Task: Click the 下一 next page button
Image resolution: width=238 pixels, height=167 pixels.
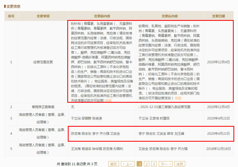Action: click(x=166, y=164)
